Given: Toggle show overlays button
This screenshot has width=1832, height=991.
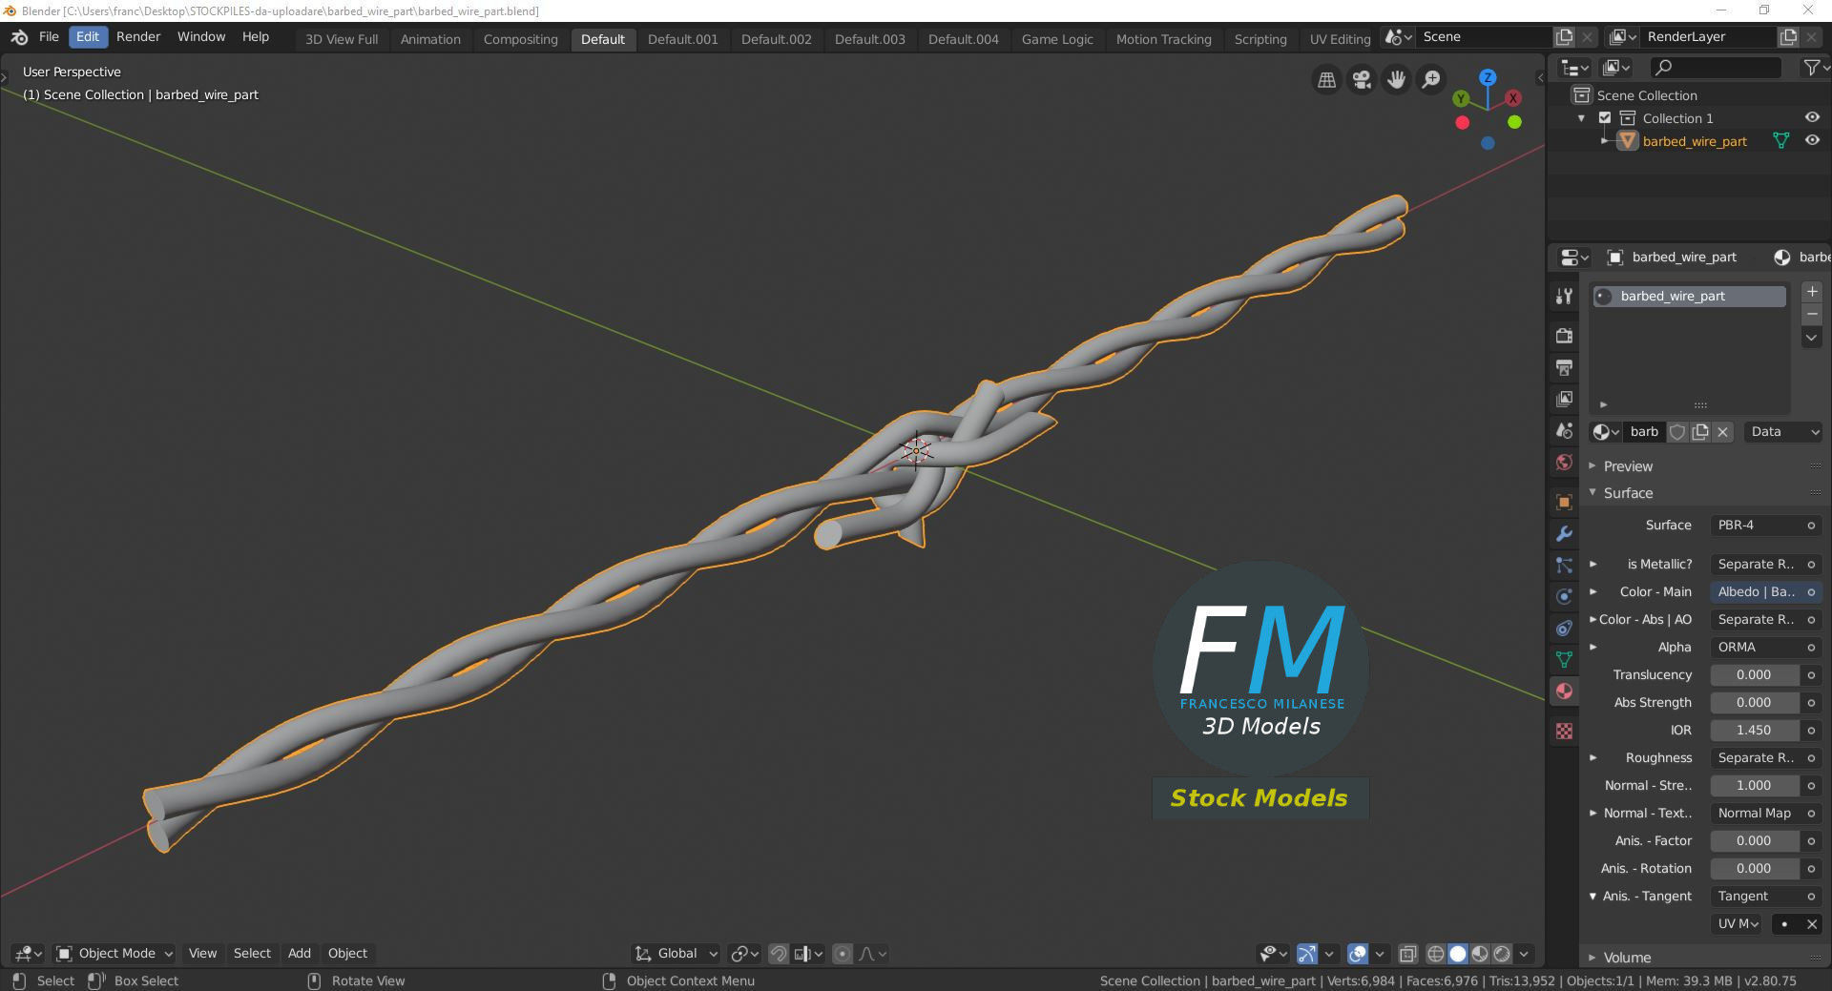Looking at the screenshot, I should point(1358,954).
